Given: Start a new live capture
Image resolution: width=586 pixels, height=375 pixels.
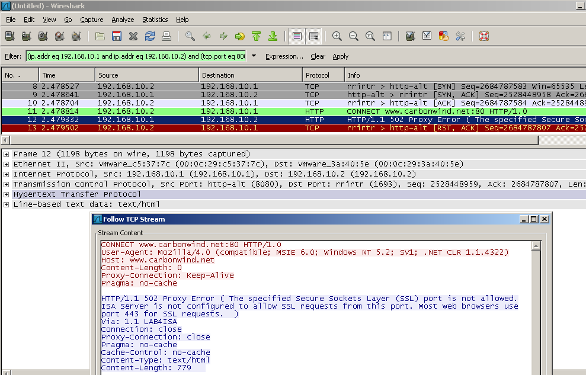Looking at the screenshot, I should (x=43, y=36).
